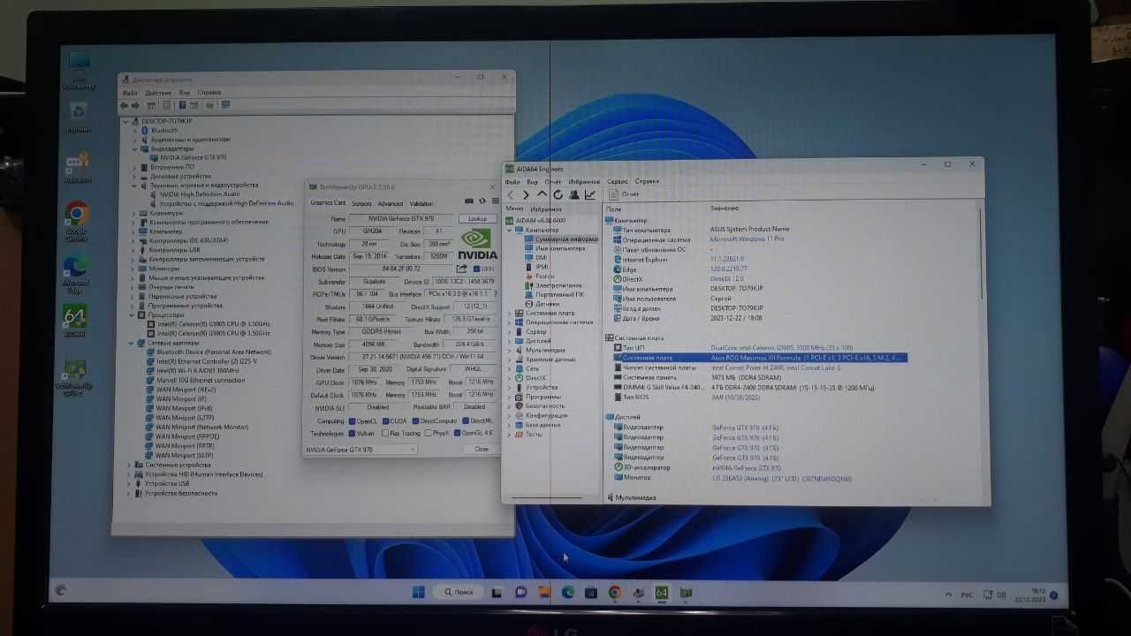Open Recycle Bin desktop icon
The height and width of the screenshot is (636, 1131).
(x=78, y=116)
